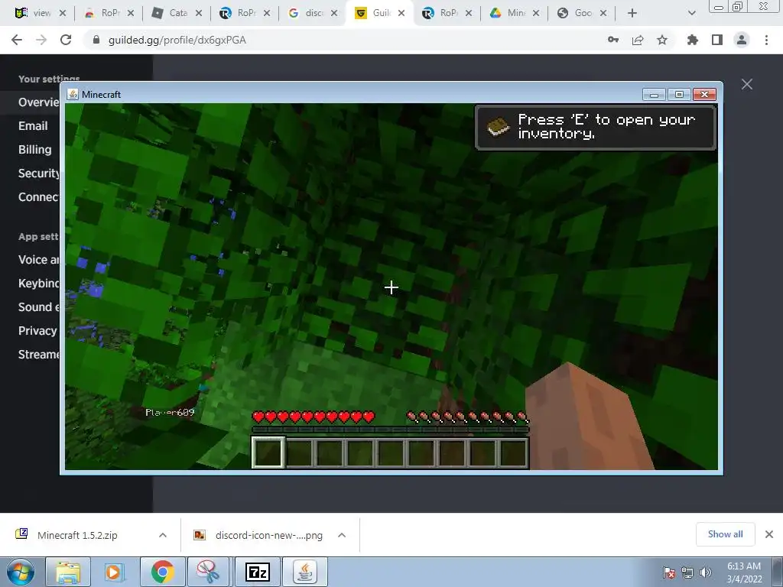Viewport: 783px width, 587px height.
Task: Click the inventory tutorial book icon
Action: point(497,127)
